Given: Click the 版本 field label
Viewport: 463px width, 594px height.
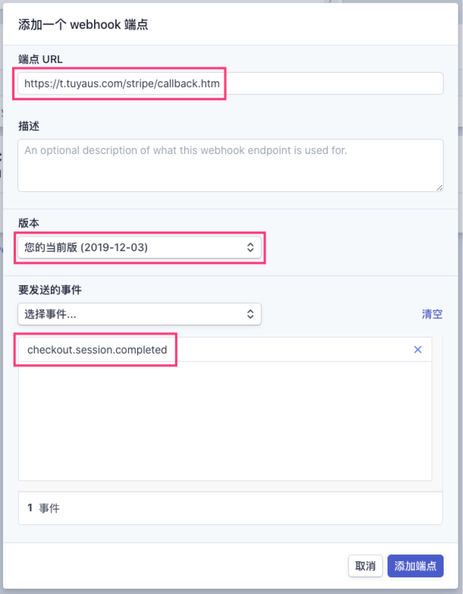Looking at the screenshot, I should [x=29, y=223].
